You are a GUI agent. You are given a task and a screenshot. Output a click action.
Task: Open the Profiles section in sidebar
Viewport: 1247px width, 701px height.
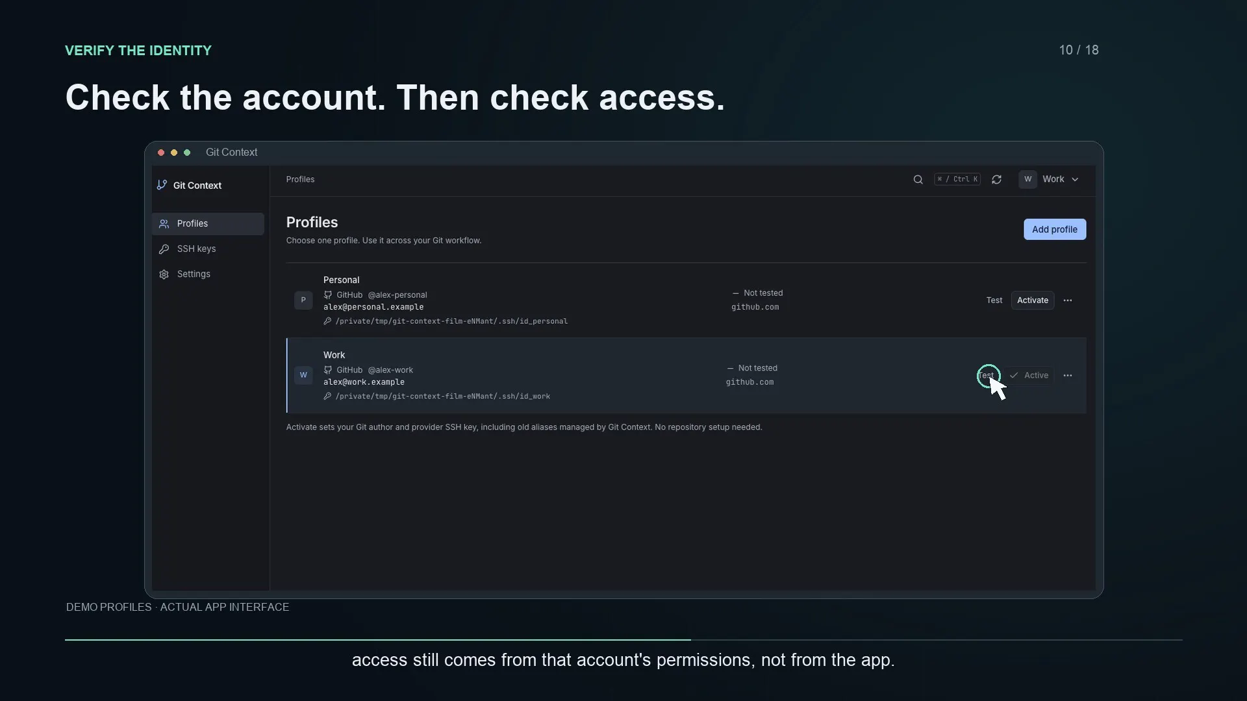(x=208, y=223)
